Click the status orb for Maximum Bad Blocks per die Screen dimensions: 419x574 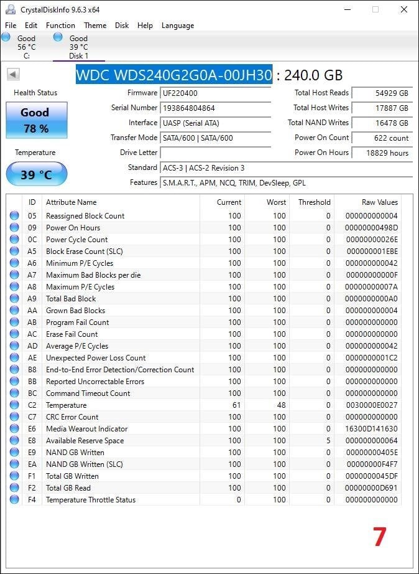pos(14,275)
